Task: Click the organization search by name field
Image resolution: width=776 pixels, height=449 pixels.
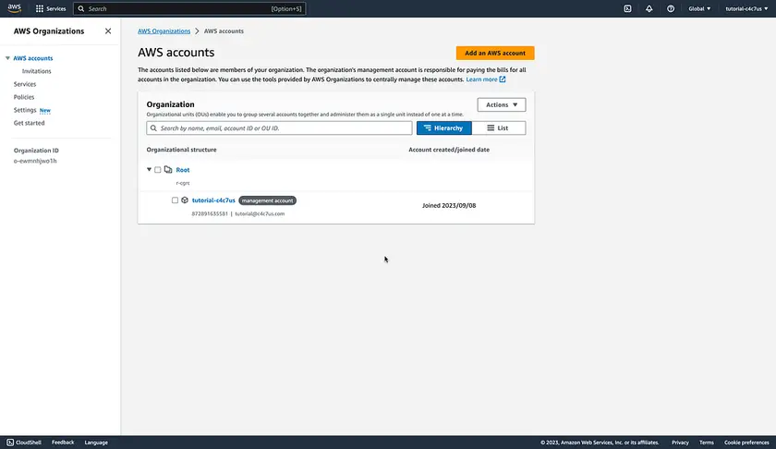Action: pos(279,127)
